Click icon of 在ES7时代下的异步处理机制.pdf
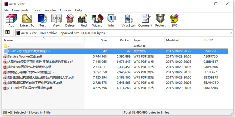 pos(5,88)
